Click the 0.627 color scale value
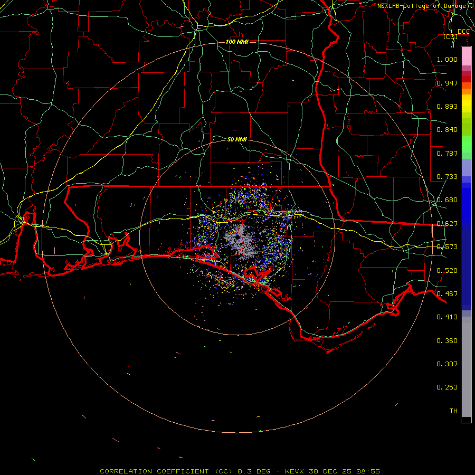475x475 pixels. pos(447,224)
